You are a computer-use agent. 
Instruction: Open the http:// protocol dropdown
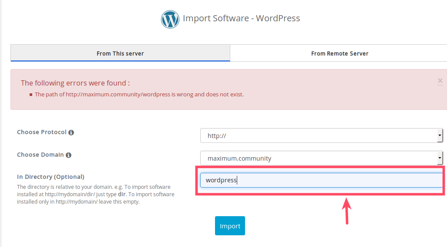click(x=321, y=136)
